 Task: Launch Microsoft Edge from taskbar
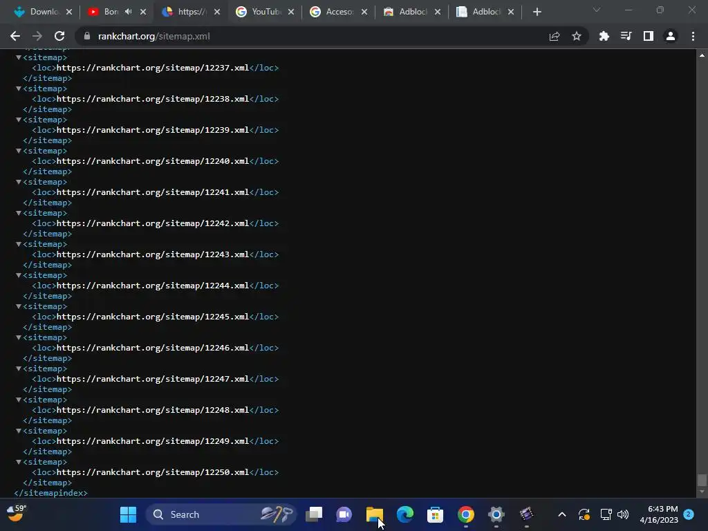pyautogui.click(x=405, y=514)
